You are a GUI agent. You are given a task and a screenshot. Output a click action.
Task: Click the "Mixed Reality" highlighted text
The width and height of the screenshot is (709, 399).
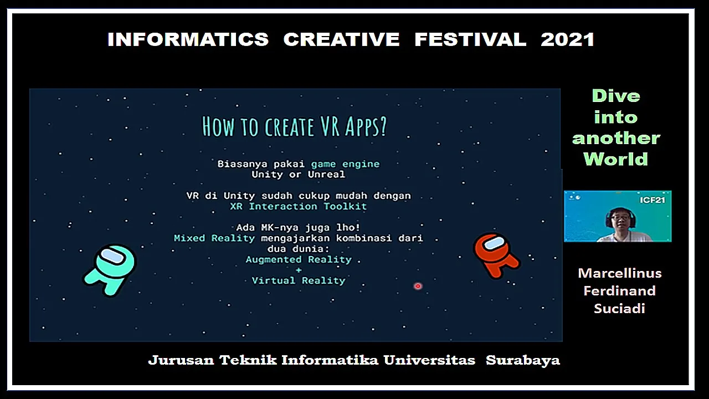214,238
